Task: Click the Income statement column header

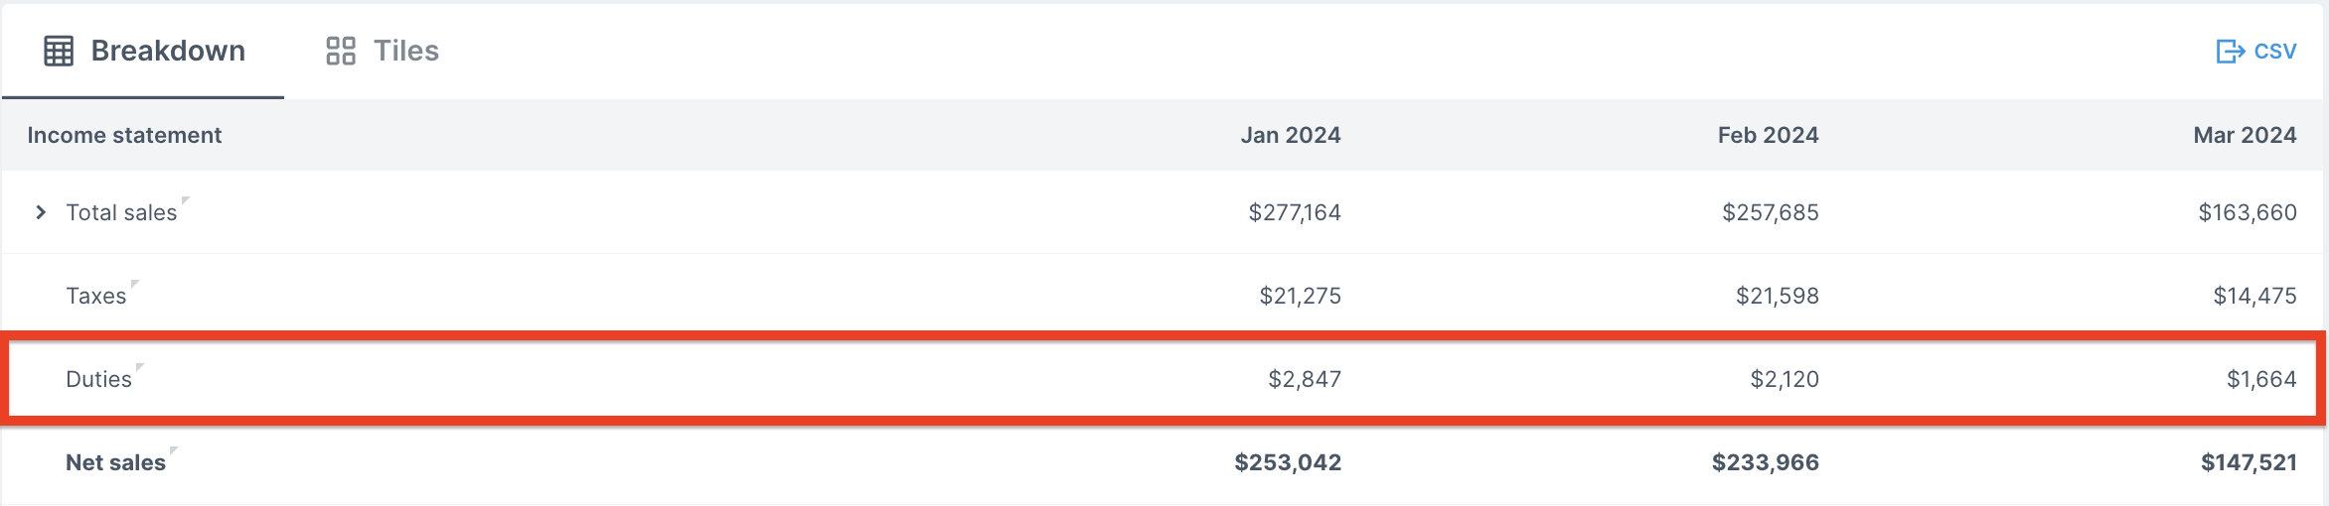Action: (124, 135)
